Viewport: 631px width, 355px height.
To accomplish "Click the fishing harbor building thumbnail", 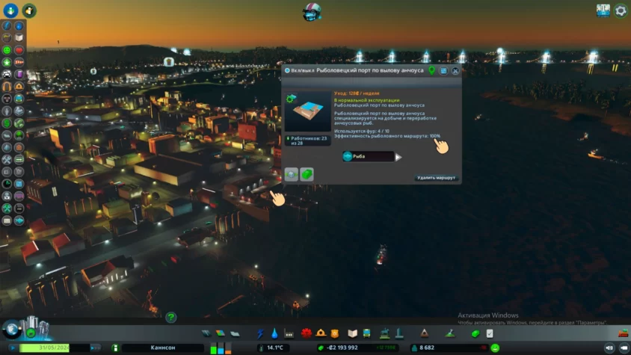I will point(308,111).
